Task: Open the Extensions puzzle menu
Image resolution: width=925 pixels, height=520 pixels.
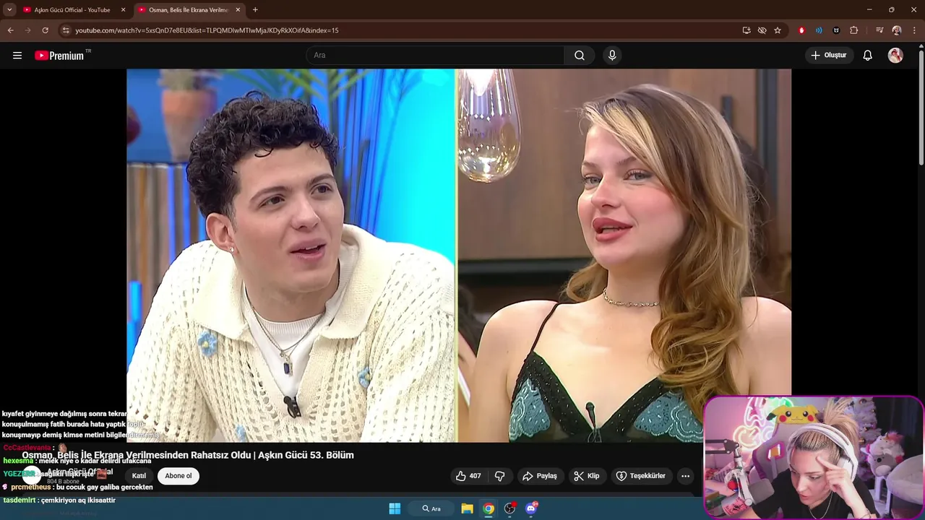Action: 853,30
